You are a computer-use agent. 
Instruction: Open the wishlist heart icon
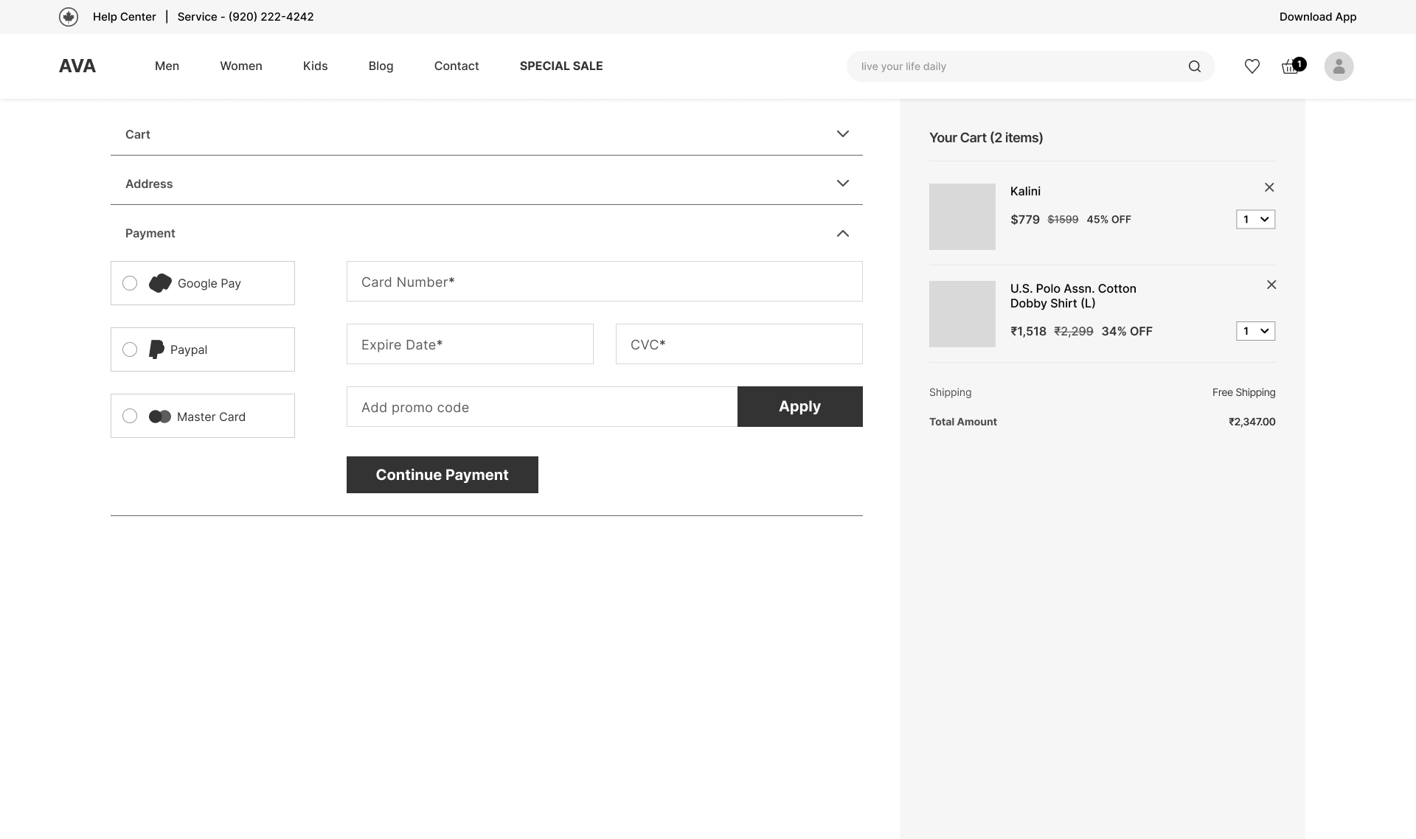click(1252, 66)
